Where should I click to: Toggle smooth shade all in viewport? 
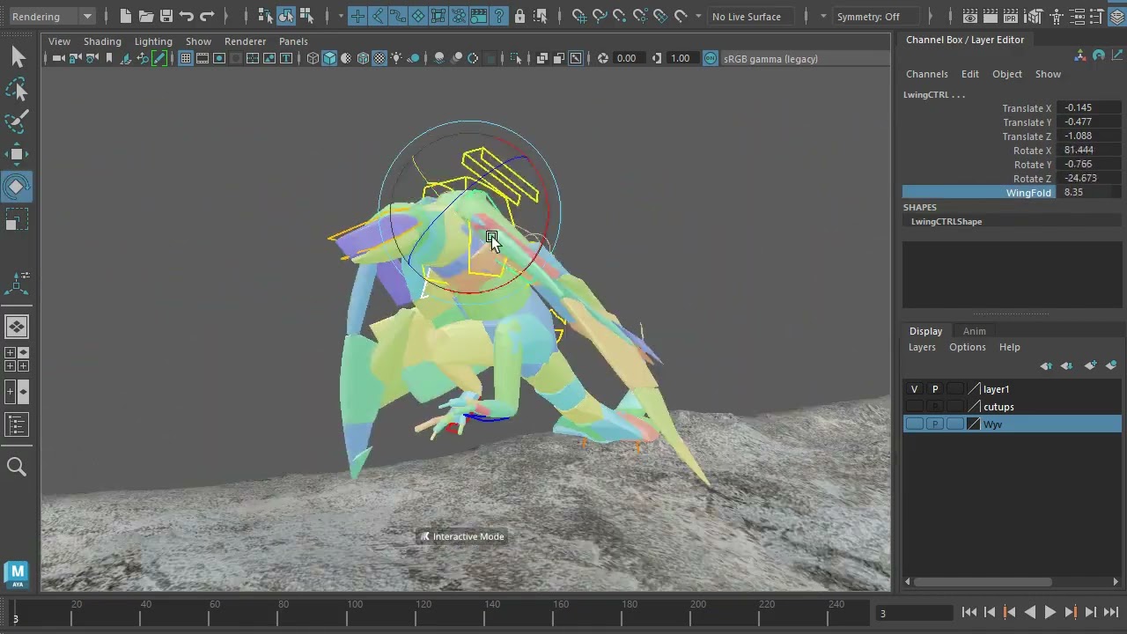coord(329,58)
